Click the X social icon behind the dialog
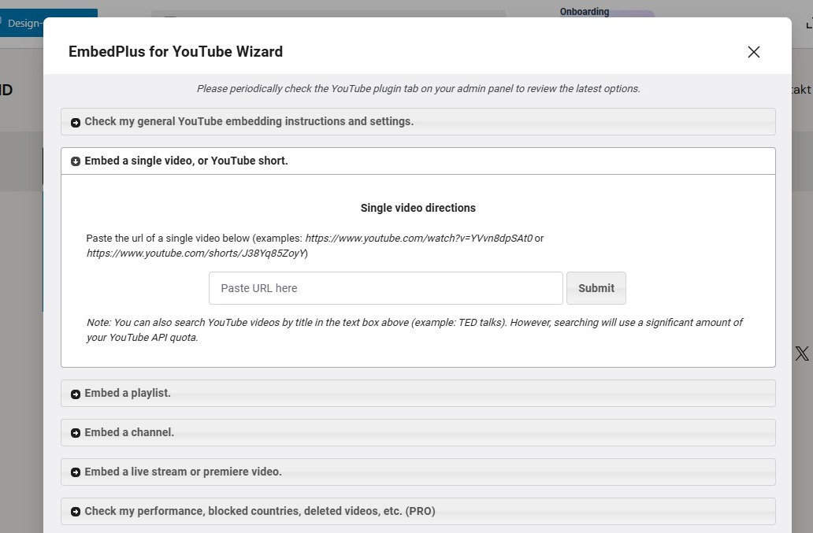Viewport: 813px width, 533px height. [x=802, y=353]
